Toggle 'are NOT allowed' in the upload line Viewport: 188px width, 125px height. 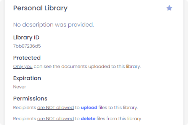click(x=55, y=107)
